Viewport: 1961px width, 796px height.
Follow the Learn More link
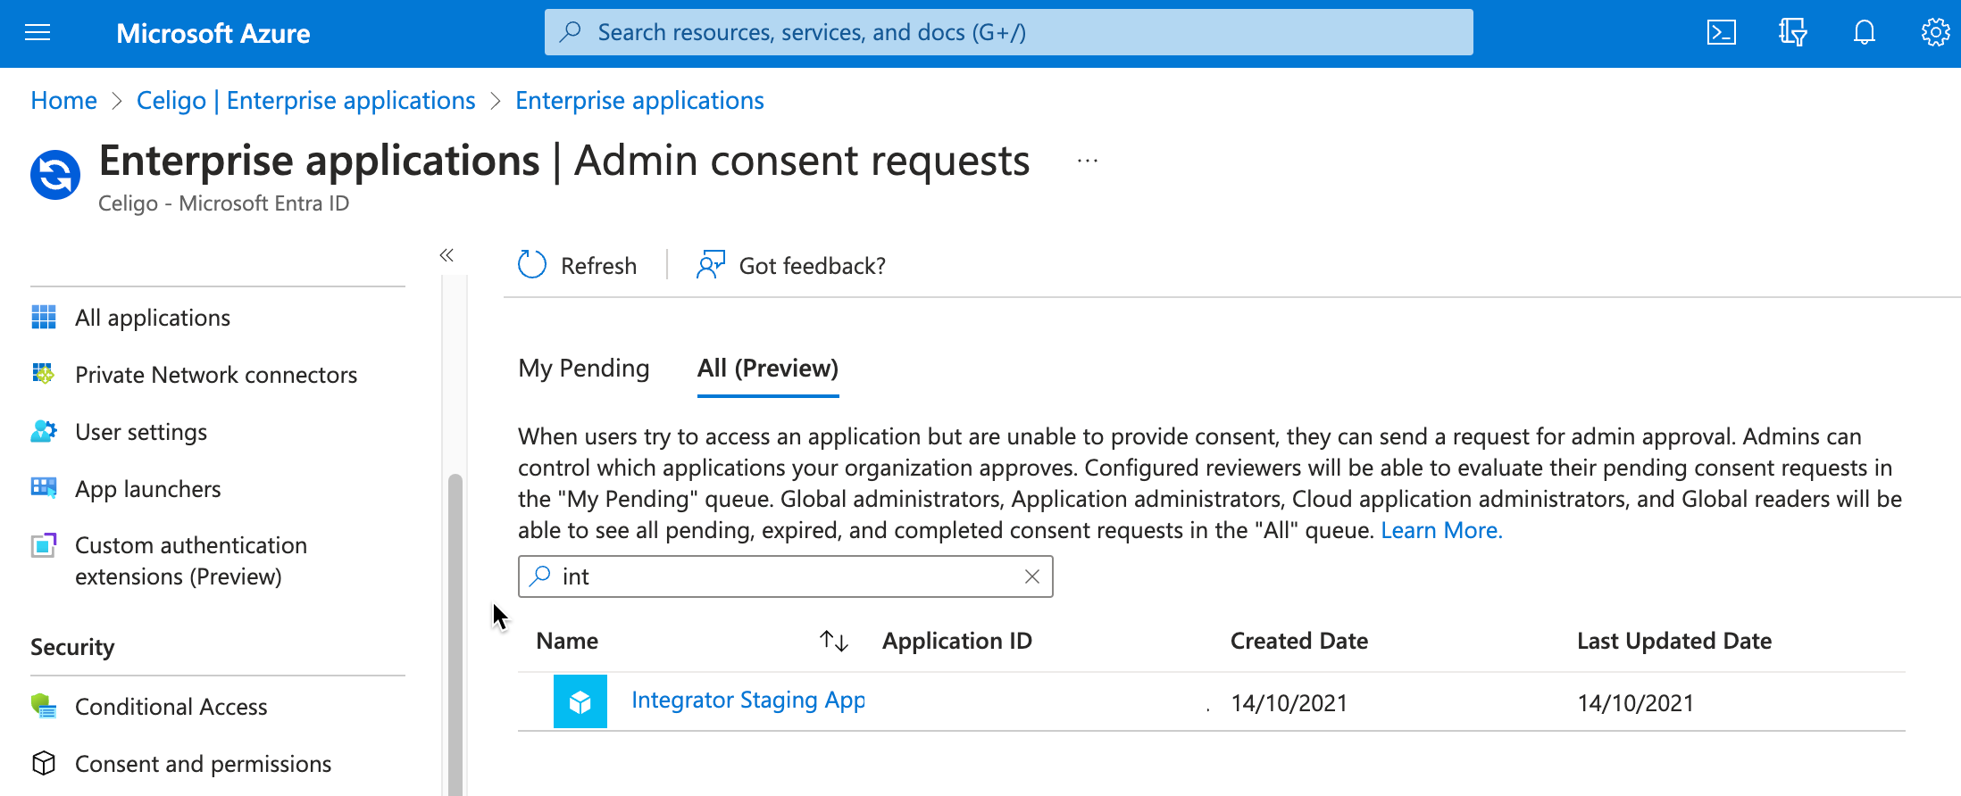click(1441, 530)
